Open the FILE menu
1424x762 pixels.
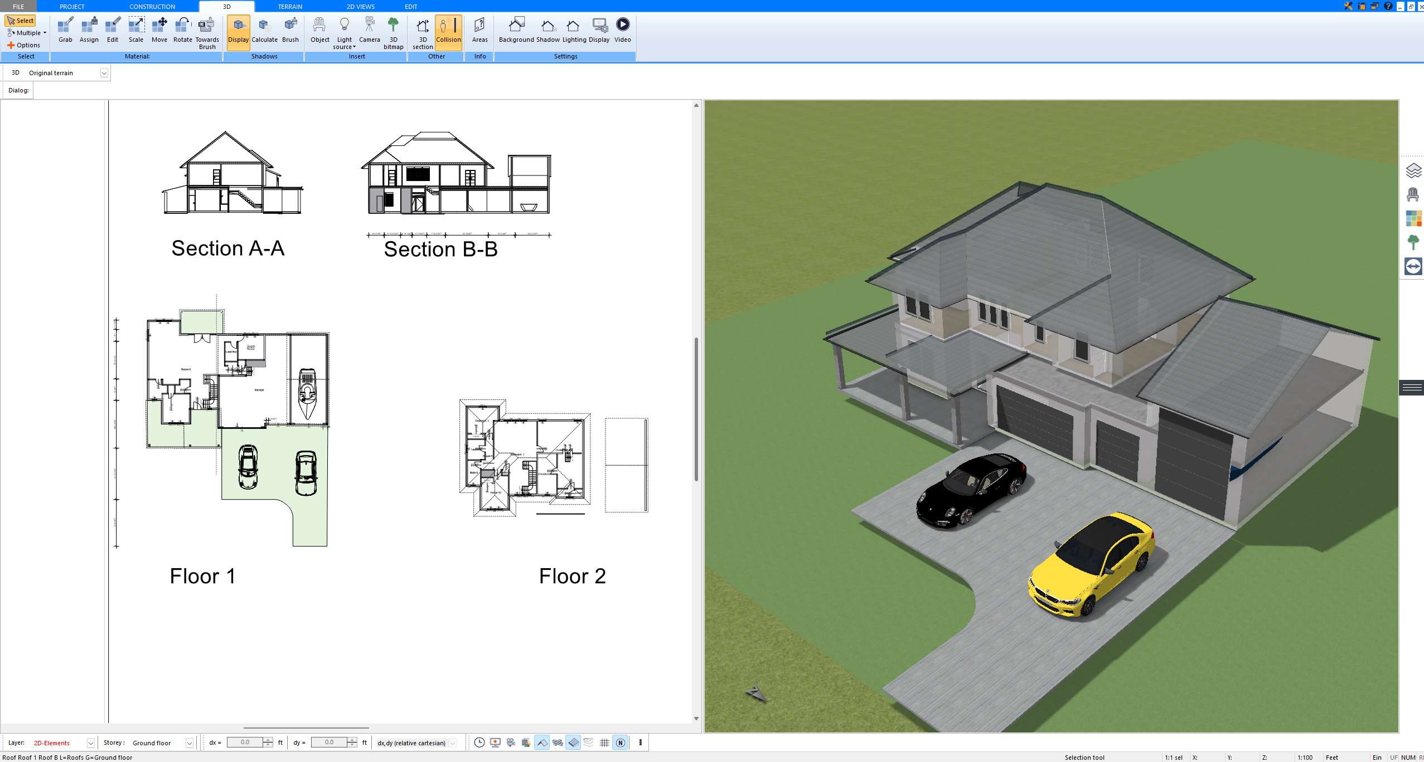(17, 6)
